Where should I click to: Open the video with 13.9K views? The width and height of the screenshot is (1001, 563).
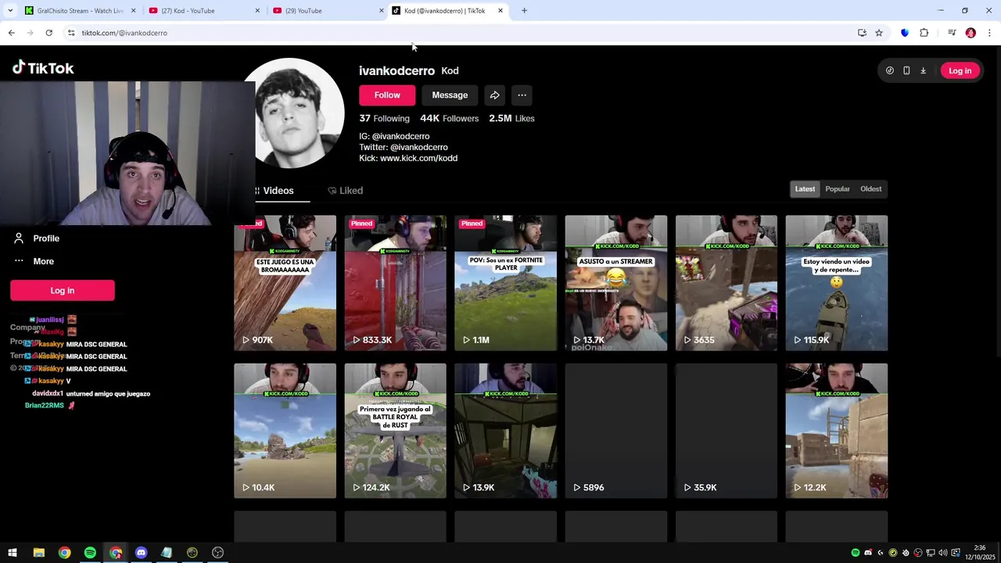tap(506, 431)
